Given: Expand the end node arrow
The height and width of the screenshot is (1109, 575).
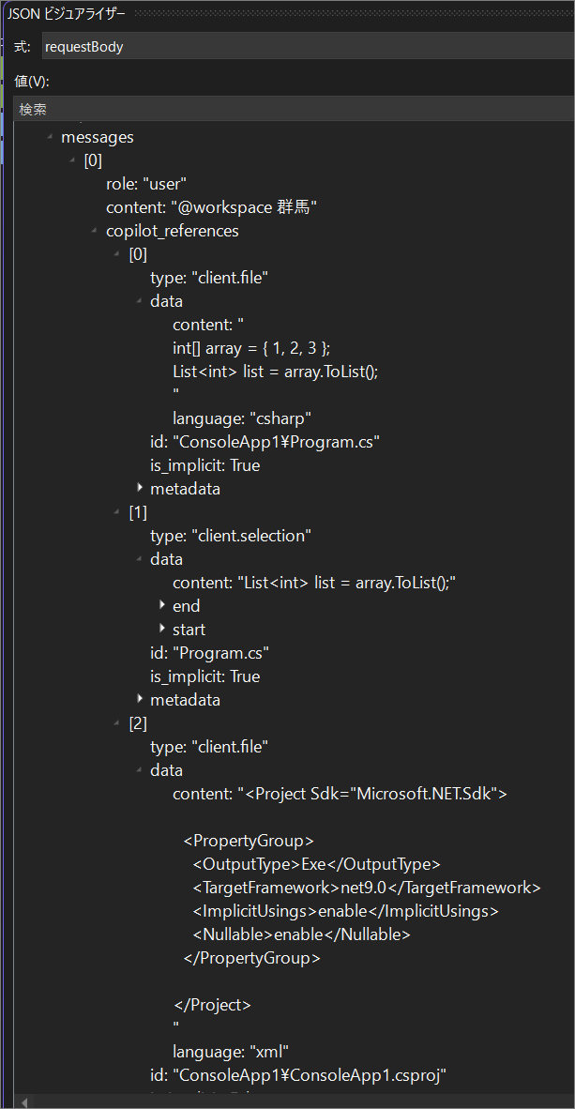Looking at the screenshot, I should [162, 605].
